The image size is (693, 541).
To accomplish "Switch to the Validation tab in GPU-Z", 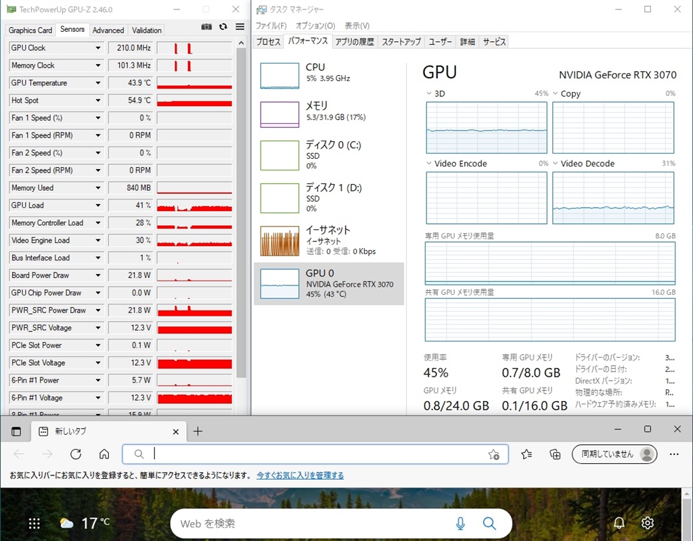I will point(147,30).
